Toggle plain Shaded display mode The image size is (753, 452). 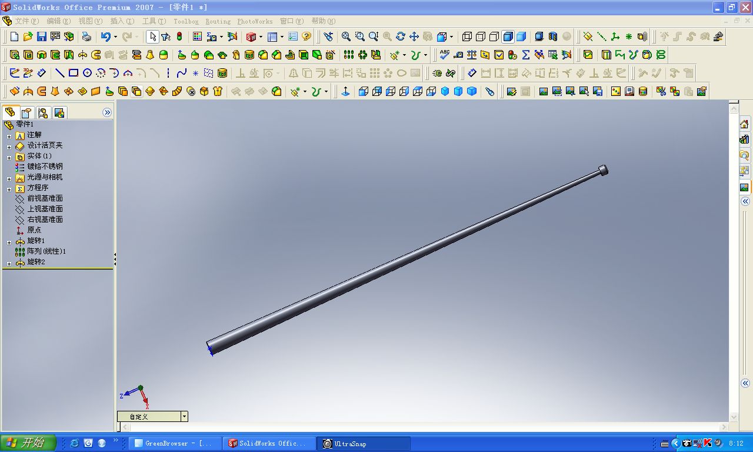point(521,36)
